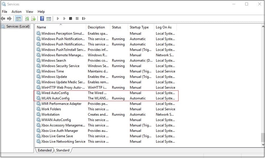
Task: Select the Windows Security Service row
Action: click(x=106, y=66)
